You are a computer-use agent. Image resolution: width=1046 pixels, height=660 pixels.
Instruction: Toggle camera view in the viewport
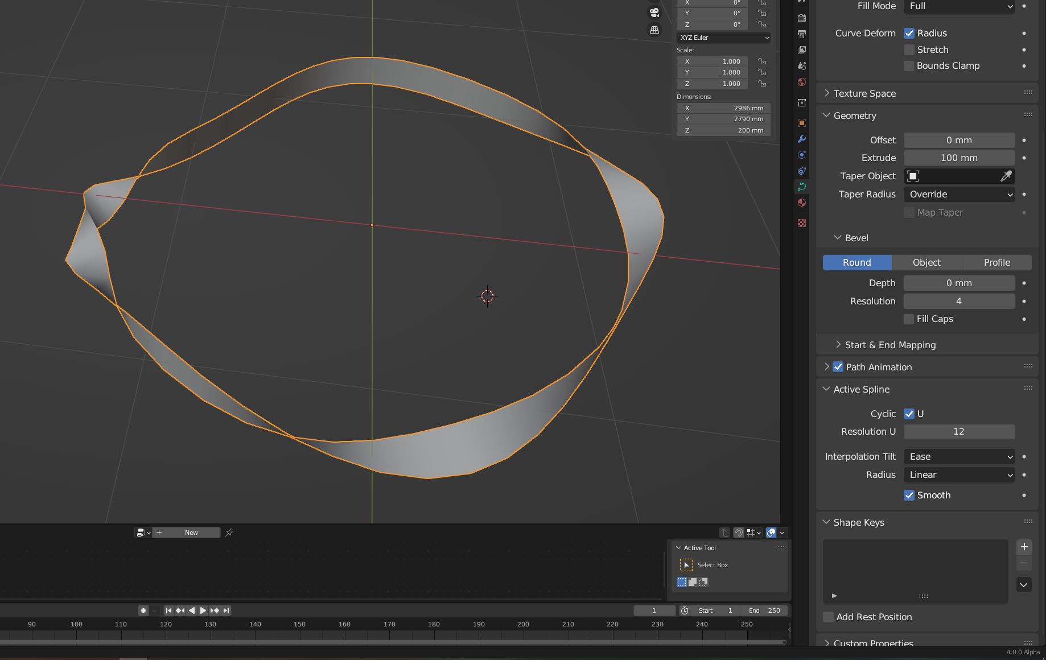coord(654,13)
